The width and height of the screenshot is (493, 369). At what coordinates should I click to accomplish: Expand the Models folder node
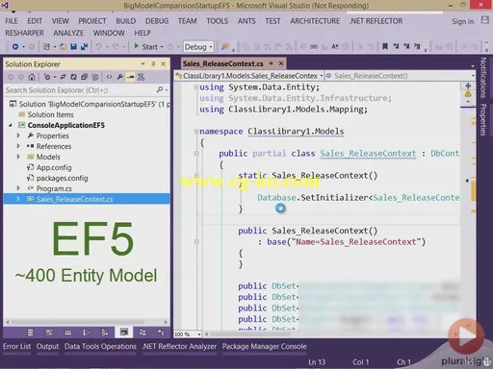click(x=18, y=157)
